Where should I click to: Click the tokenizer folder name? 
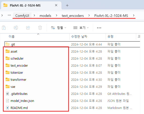coord(17,72)
